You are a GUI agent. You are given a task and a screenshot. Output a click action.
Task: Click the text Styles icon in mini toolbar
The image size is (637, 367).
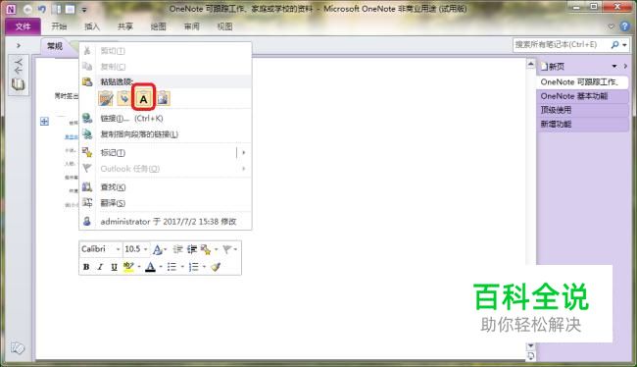157,249
